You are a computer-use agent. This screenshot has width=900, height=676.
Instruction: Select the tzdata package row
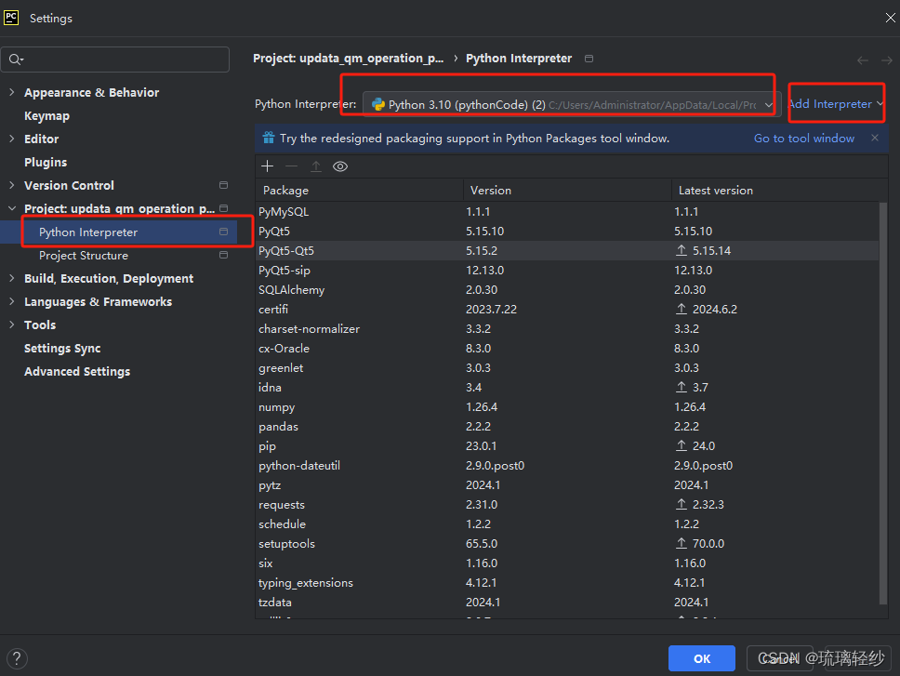coord(567,602)
